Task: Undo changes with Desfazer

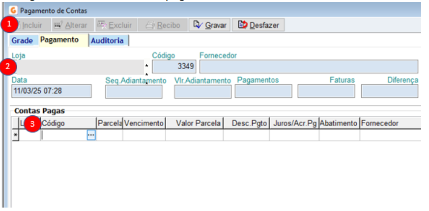Action: pos(258,25)
